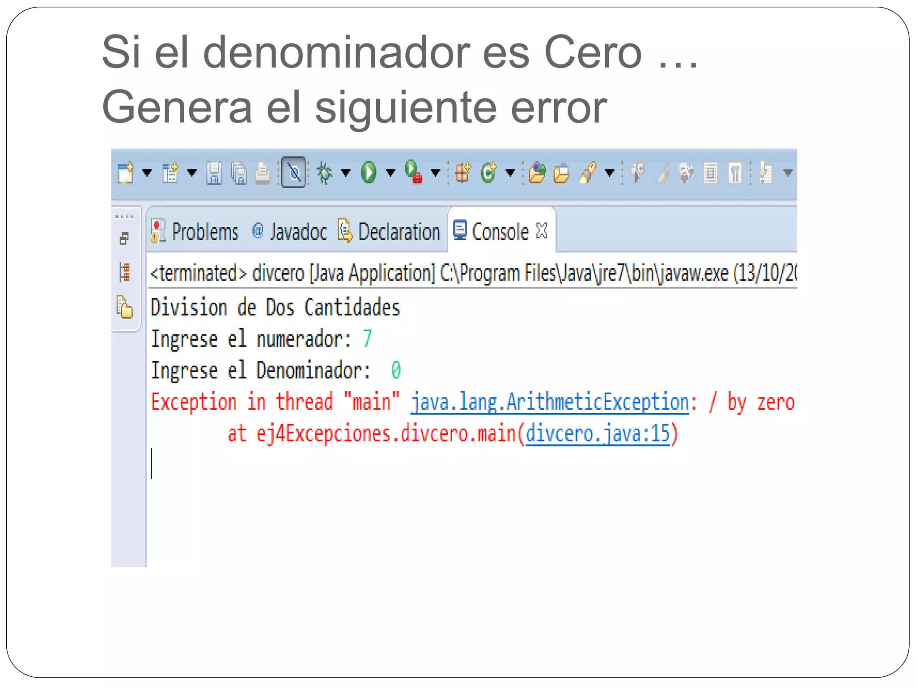Click the package/document icon in left sidebar
Screen dimensions: 916x687
125,307
